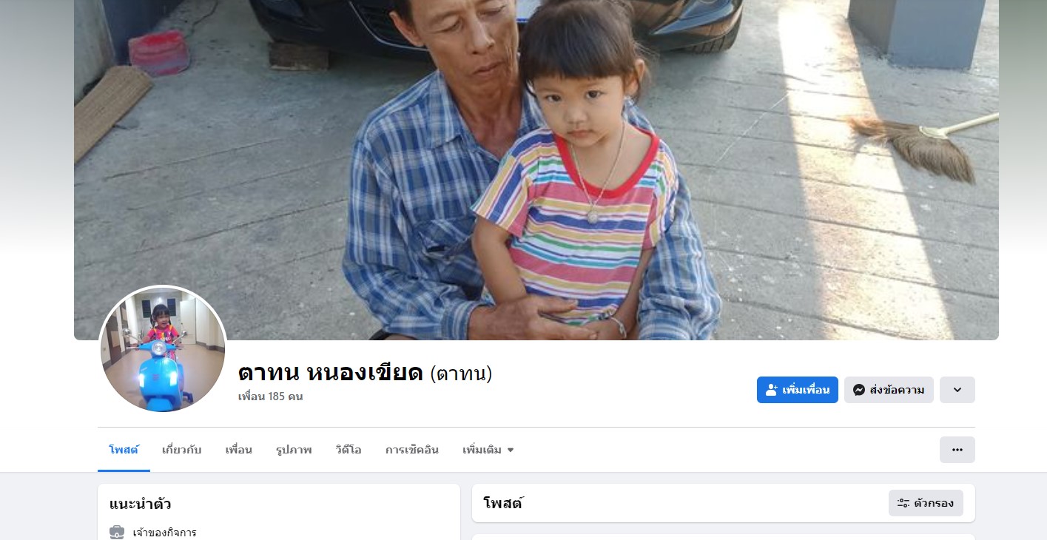Image resolution: width=1047 pixels, height=540 pixels.
Task: Go to the เพื่อน tab
Action: click(239, 450)
